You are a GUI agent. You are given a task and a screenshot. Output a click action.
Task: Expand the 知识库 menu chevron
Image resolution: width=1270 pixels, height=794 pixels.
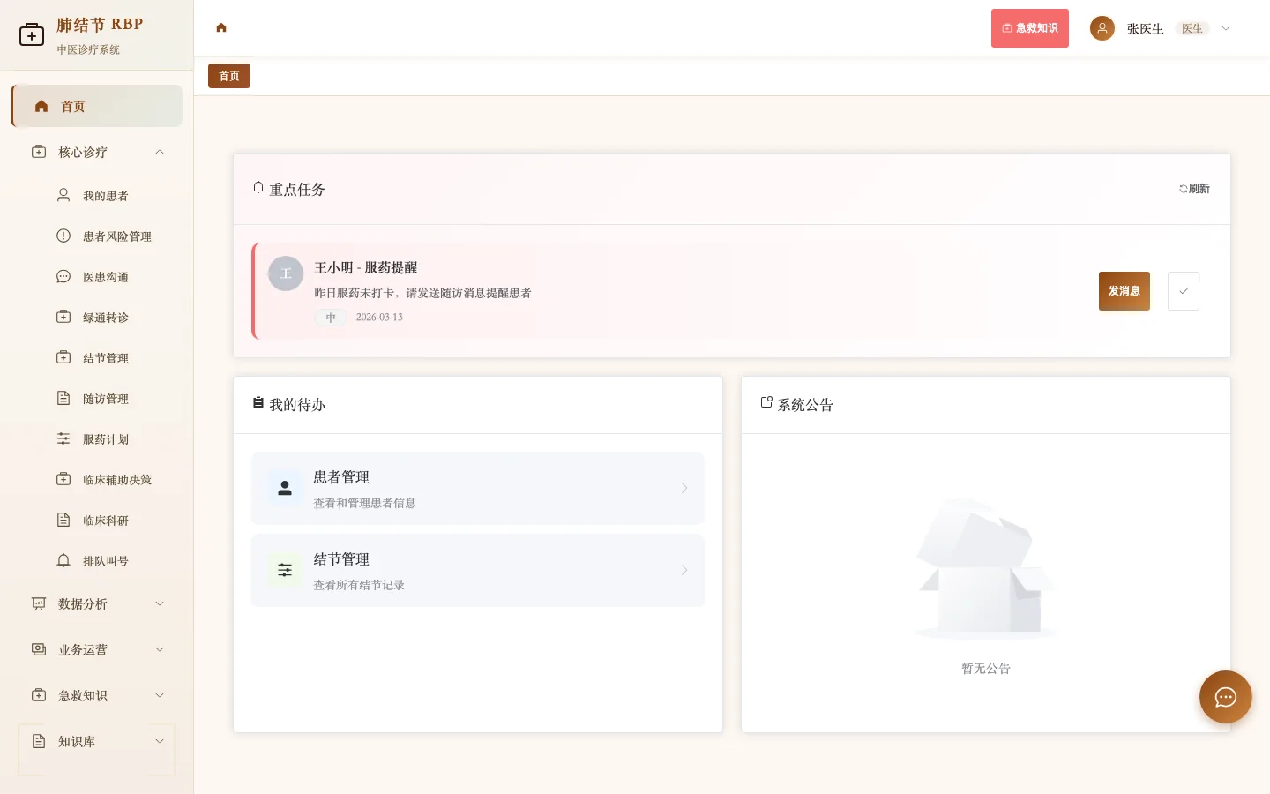click(x=160, y=741)
